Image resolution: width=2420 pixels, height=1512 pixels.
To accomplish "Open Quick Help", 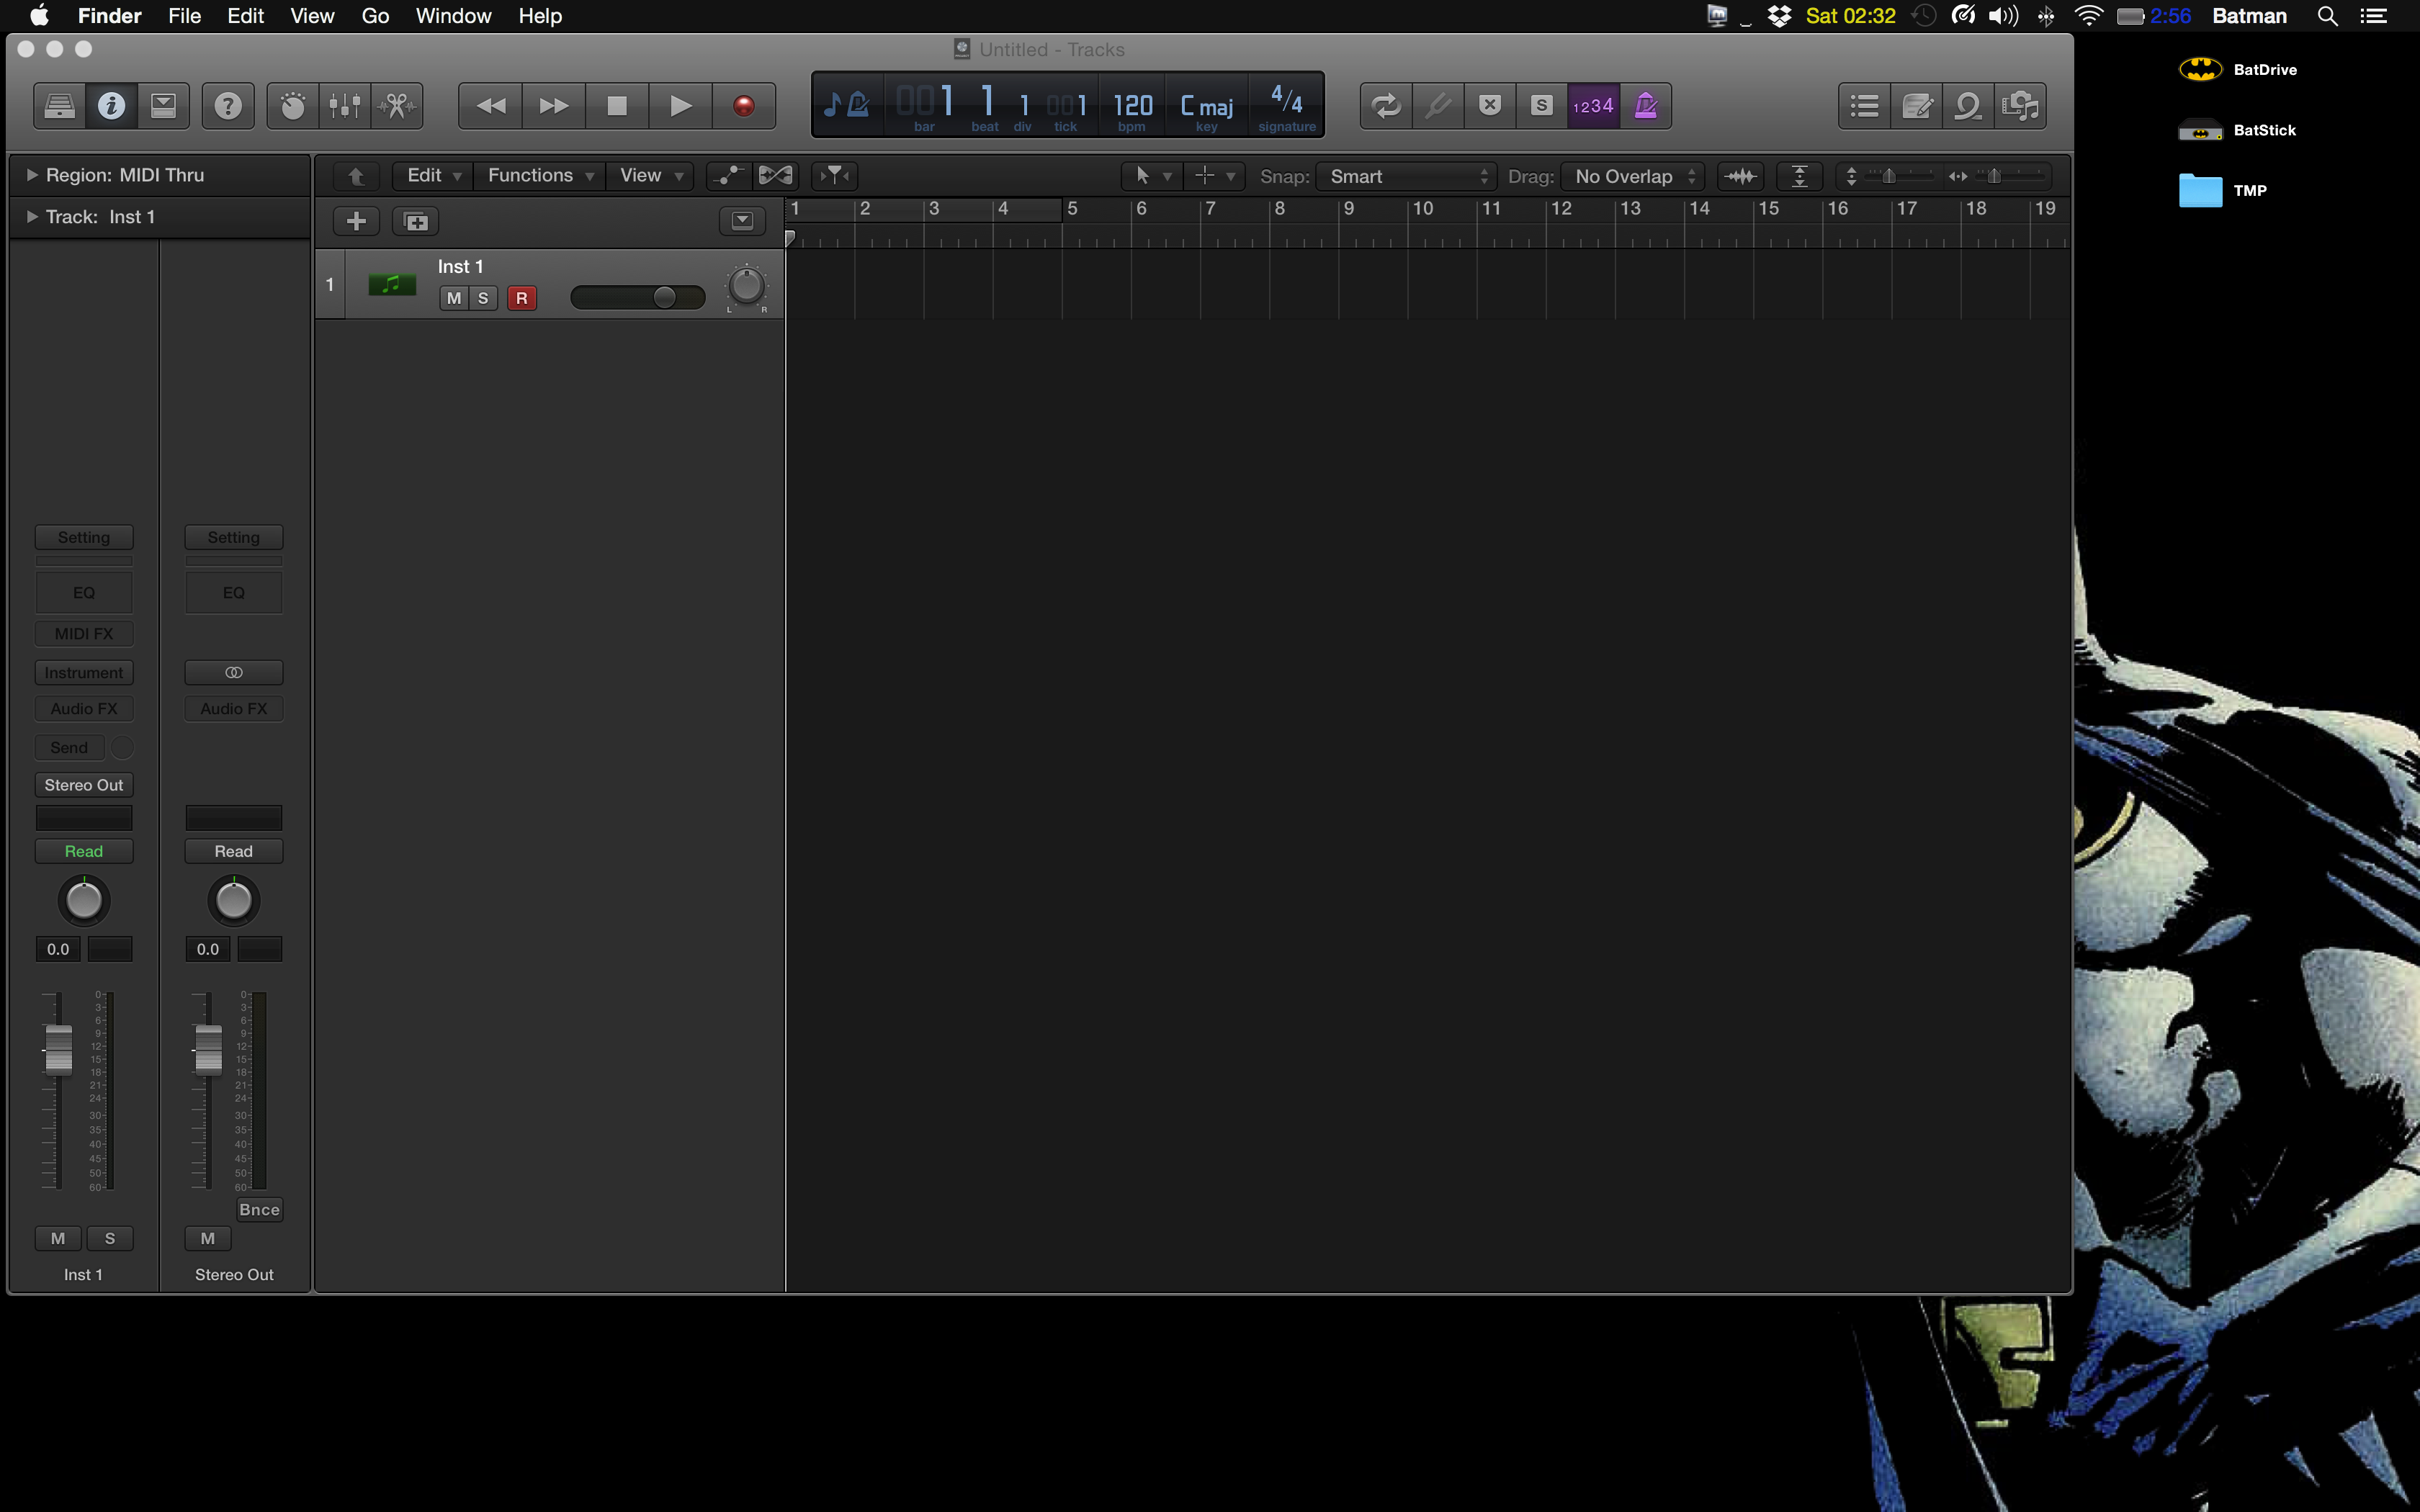I will tap(228, 106).
